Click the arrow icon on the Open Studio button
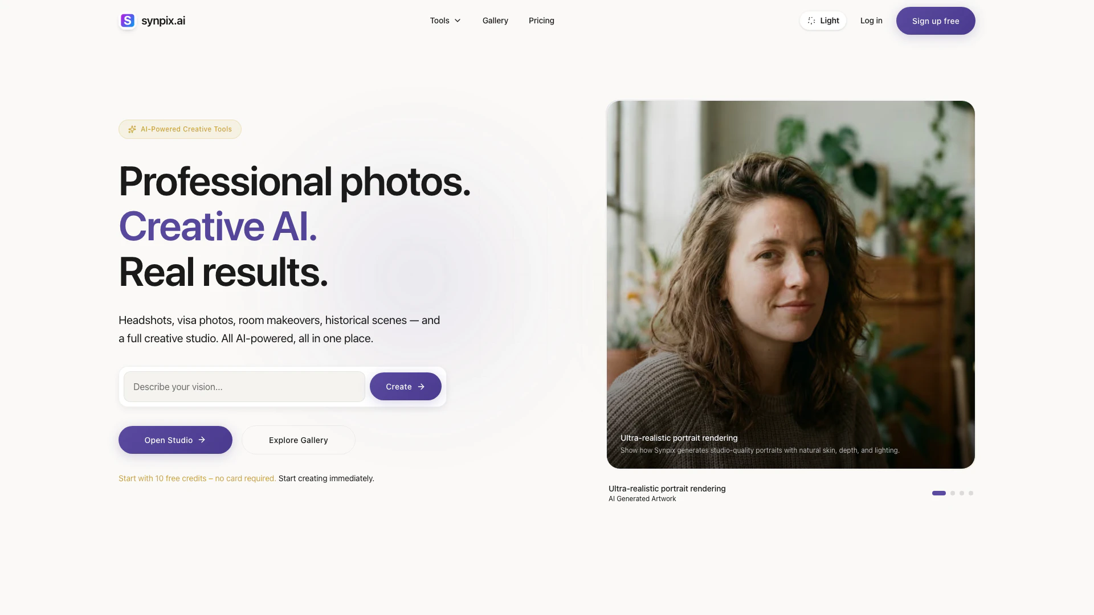The height and width of the screenshot is (615, 1094). [202, 440]
